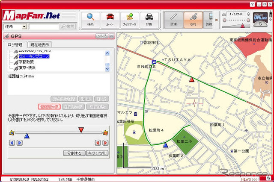Image resolution: width=274 pixels, height=182 pixels.
Task: Select the 東京-横浜 log entry
Action: point(27,68)
